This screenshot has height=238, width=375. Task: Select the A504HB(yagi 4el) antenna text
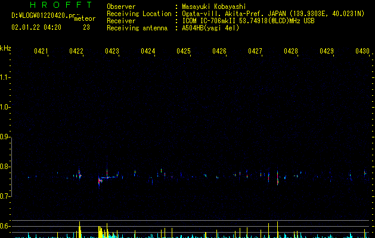coord(210,28)
